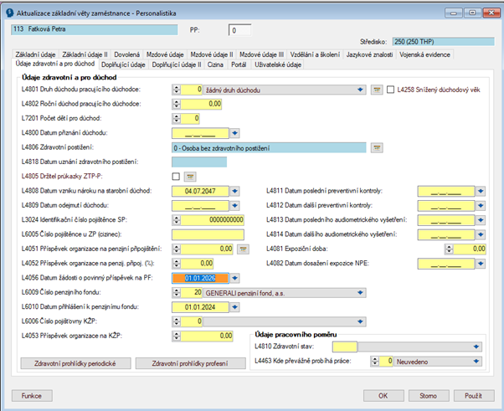Click icon beside Držitel průkazky ZTP-P checkbox
The height and width of the screenshot is (411, 504).
click(x=189, y=177)
